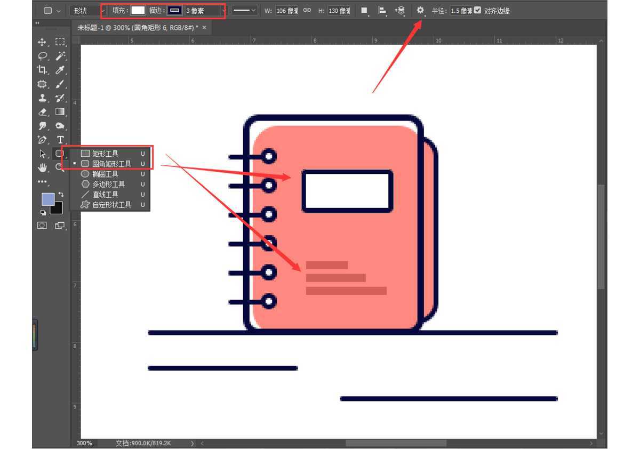This screenshot has height=449, width=640.
Task: Select the Horizontal Type tool
Action: click(60, 140)
